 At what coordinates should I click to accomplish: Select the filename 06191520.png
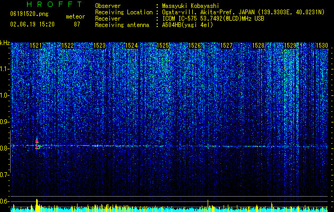(29, 14)
